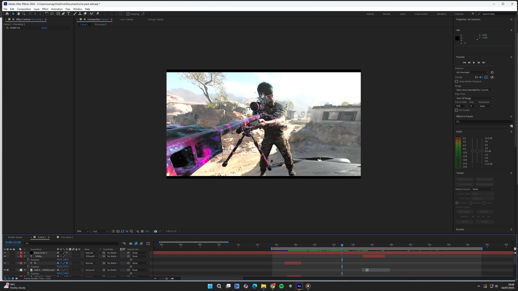Take a snapshot with the camera icon
This screenshot has height=291, width=518.
155,231
